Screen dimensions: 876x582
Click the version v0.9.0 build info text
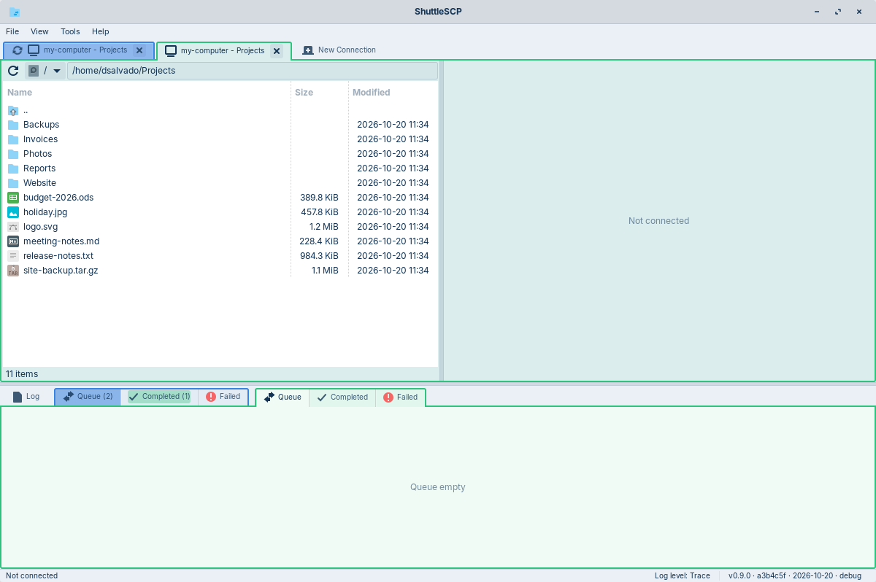[x=795, y=575]
